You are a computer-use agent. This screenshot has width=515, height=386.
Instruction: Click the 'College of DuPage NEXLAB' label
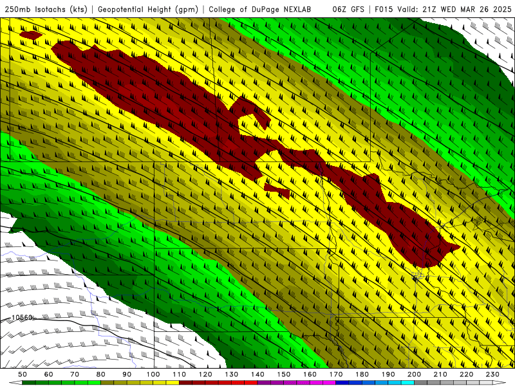coord(260,9)
